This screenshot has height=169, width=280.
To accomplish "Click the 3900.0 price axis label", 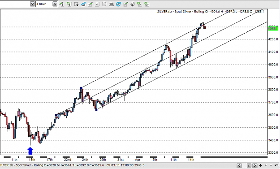I will 273,77.
